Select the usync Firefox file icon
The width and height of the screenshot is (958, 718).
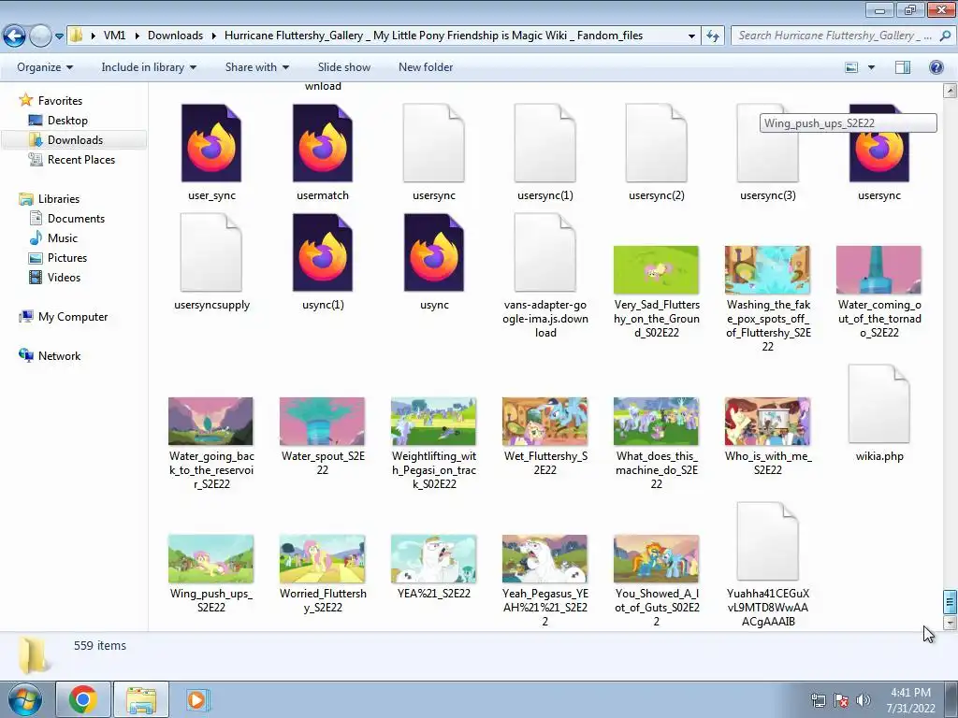pos(434,252)
